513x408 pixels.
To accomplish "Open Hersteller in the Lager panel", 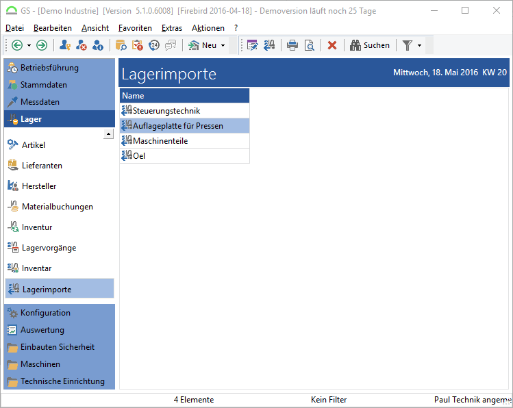I will [32, 186].
